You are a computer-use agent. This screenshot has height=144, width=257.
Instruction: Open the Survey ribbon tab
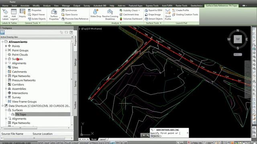[87, 6]
